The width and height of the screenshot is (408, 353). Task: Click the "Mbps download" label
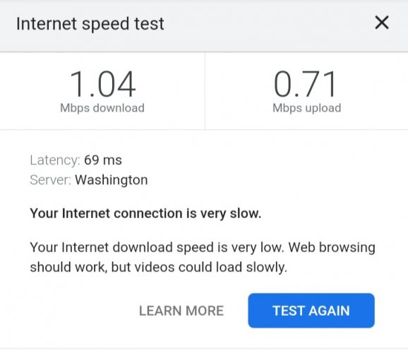coord(102,108)
